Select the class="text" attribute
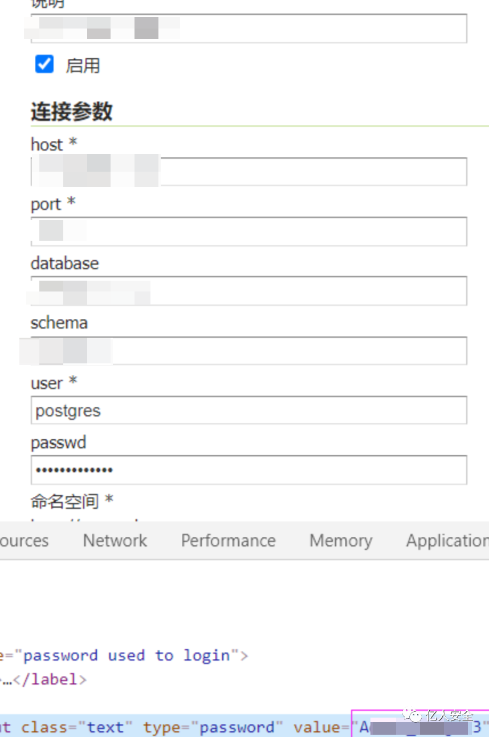Screen dimensions: 489x737 (77, 727)
